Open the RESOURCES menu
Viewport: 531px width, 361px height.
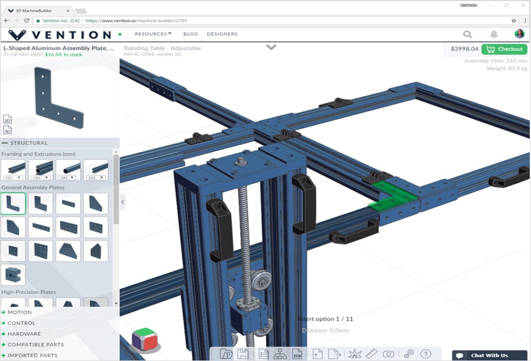(x=153, y=34)
